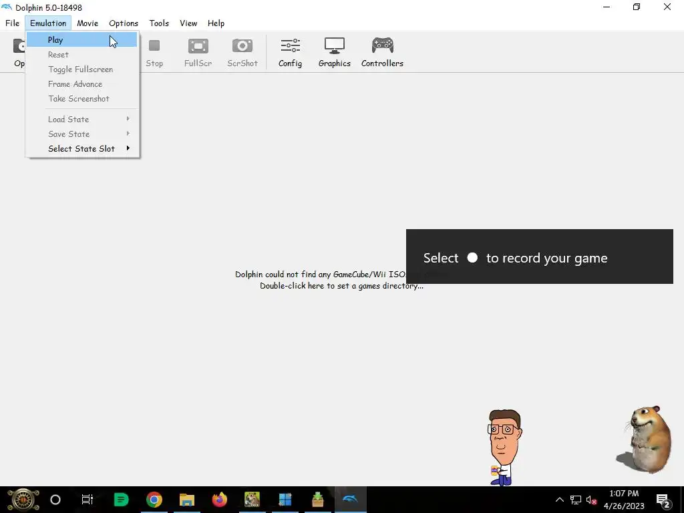
Task: Click the Dolphin icon on taskbar
Action: (350, 500)
